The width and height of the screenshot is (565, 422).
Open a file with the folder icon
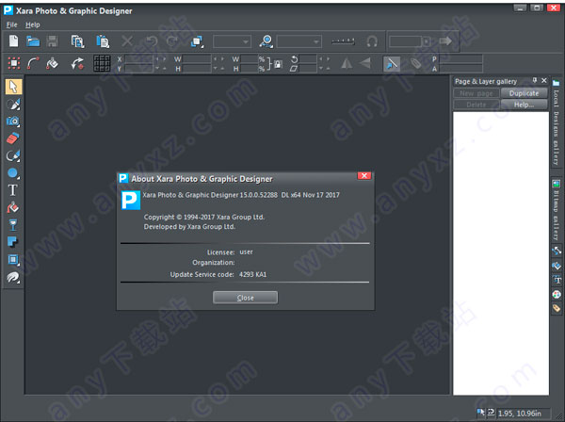click(x=33, y=41)
